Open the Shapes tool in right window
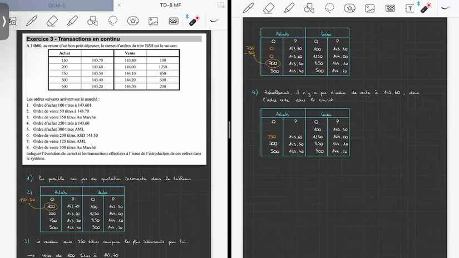Screen dimensions: 459x258 click(x=309, y=8)
